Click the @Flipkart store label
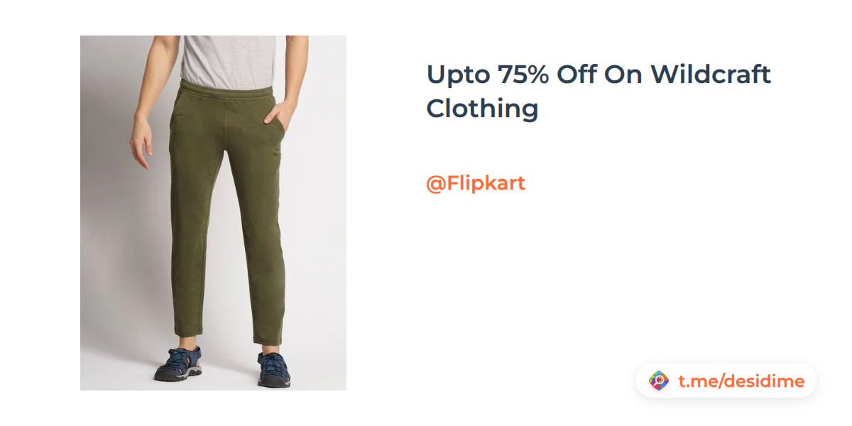This screenshot has height=426, width=852. (x=476, y=183)
